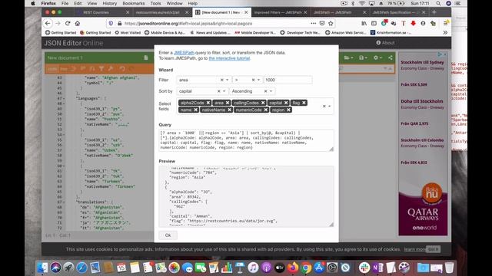This screenshot has height=276, width=492.
Task: Collapse the languages node at line 47
Action: click(64, 99)
